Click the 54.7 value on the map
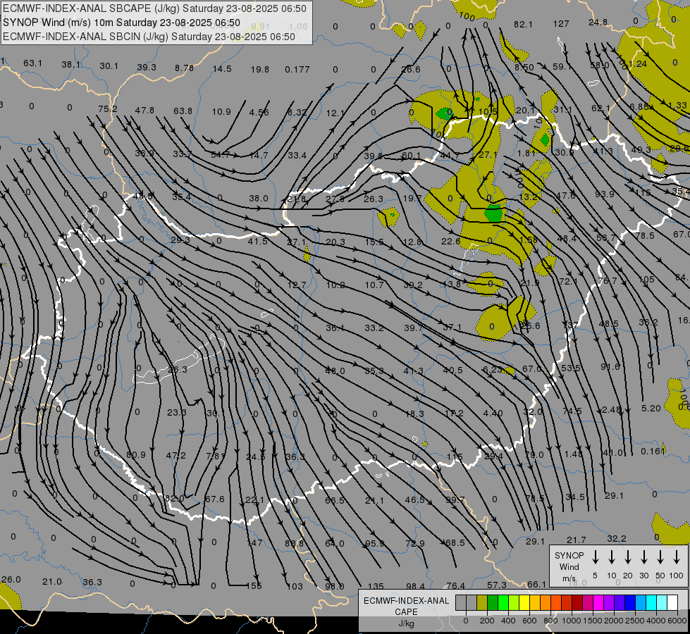 [x=221, y=154]
